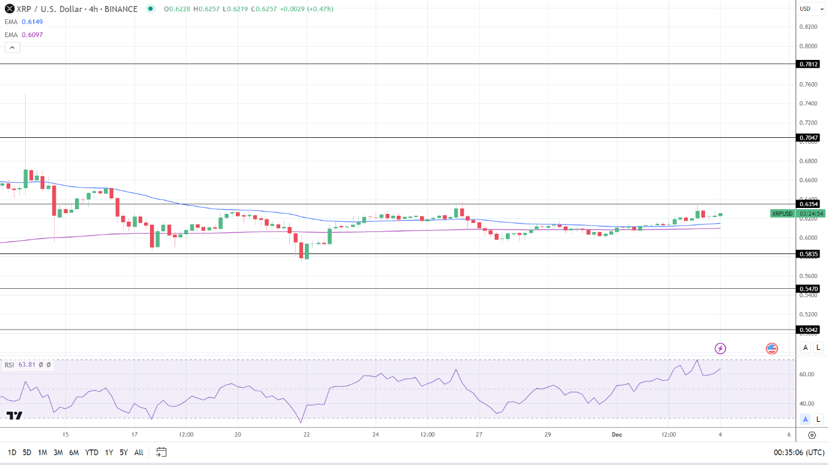Click the 0.5470 price level label
The width and height of the screenshot is (828, 465).
[x=809, y=289]
